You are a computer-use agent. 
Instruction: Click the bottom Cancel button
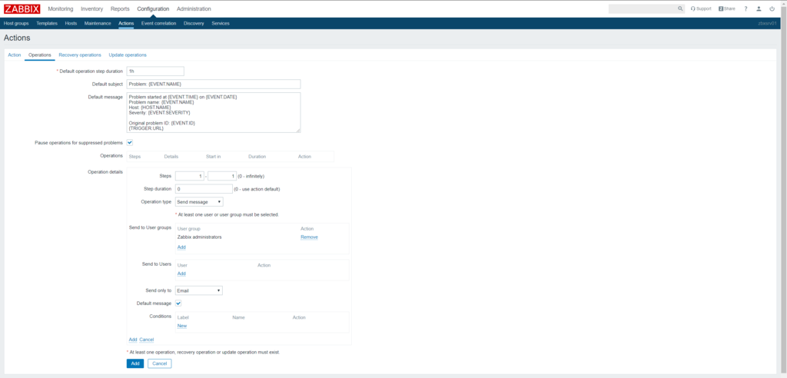pyautogui.click(x=159, y=363)
